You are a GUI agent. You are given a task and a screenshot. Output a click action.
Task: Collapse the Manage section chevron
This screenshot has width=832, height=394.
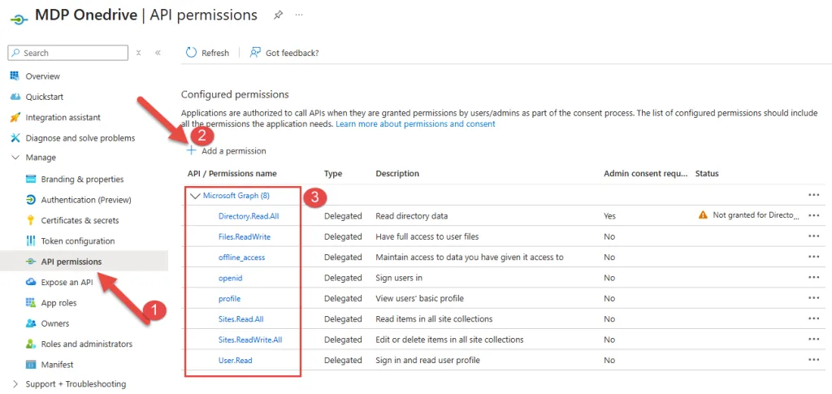point(15,158)
